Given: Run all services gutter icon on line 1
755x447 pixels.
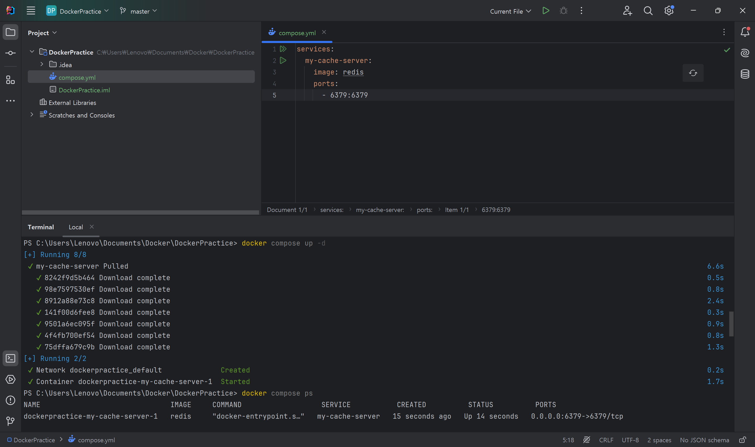Looking at the screenshot, I should [283, 49].
